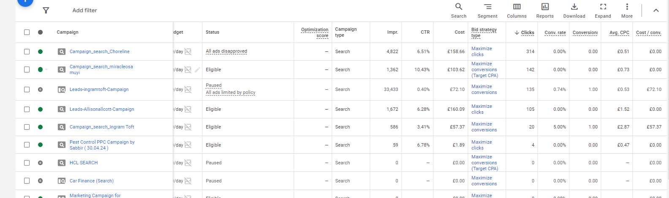Image resolution: width=669 pixels, height=198 pixels.
Task: Open the Columns icon
Action: 517,7
